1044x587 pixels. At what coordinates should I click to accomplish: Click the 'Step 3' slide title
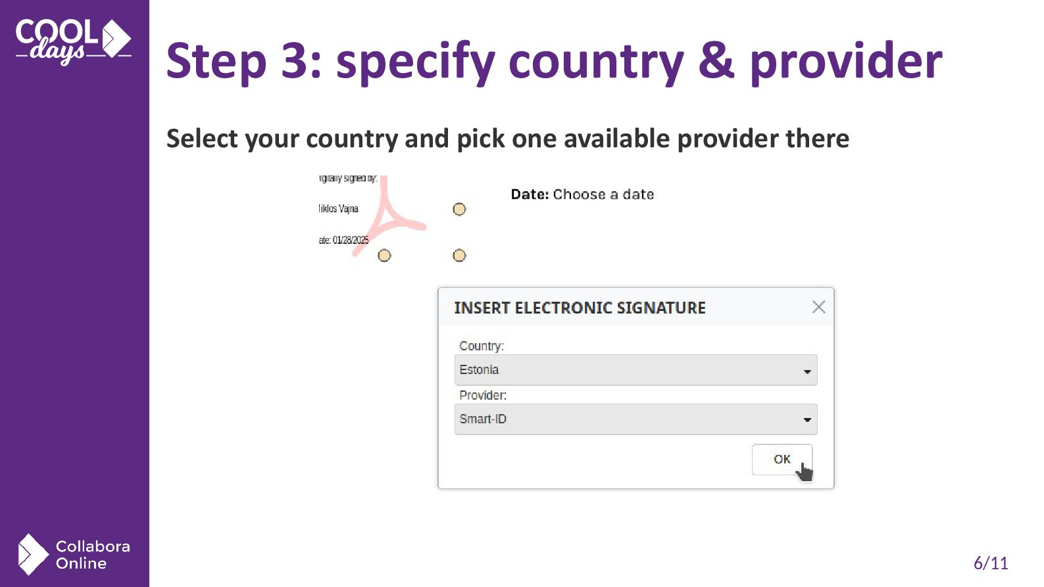point(554,61)
